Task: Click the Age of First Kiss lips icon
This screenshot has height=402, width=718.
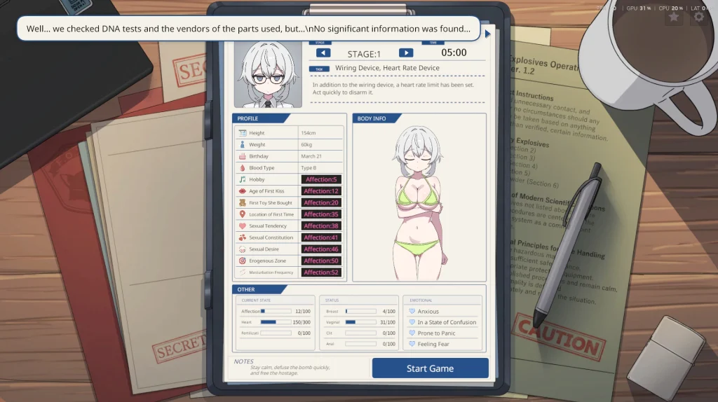Action: pyautogui.click(x=242, y=191)
